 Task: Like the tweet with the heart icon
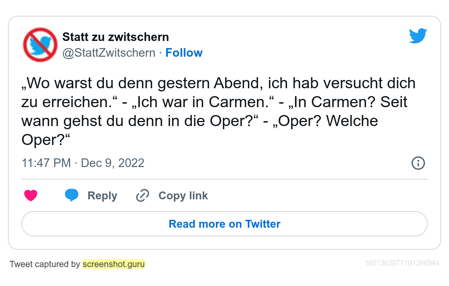click(31, 195)
